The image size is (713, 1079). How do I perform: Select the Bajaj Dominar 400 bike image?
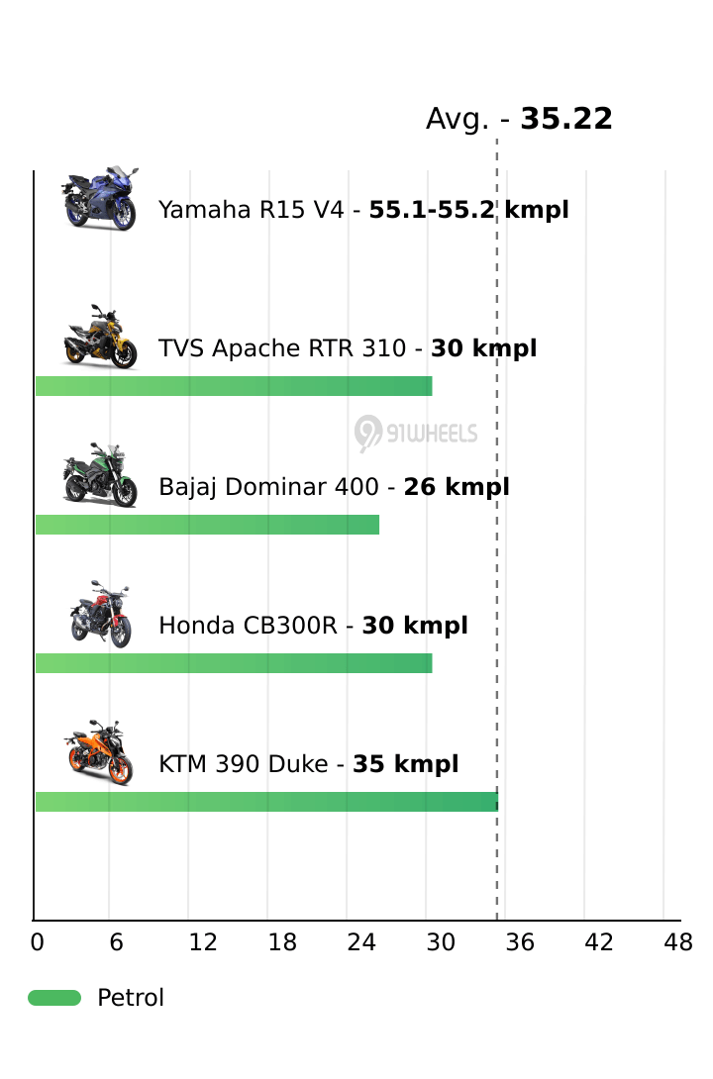coord(100,475)
